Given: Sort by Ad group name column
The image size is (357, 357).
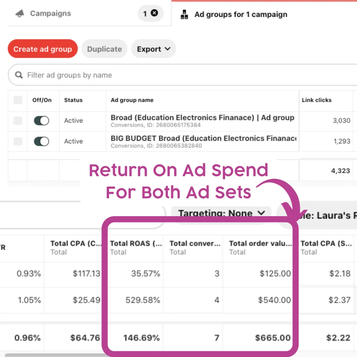Looking at the screenshot, I should 132,100.
